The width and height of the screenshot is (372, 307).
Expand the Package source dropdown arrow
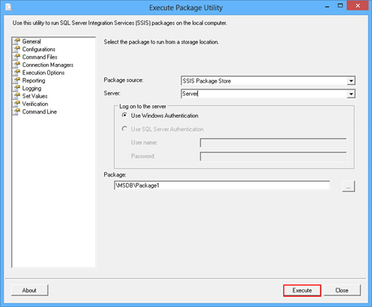351,81
